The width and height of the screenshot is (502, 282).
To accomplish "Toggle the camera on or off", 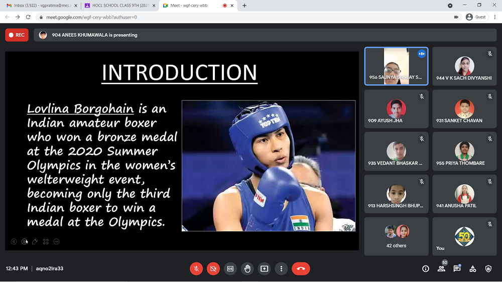I will [213, 268].
